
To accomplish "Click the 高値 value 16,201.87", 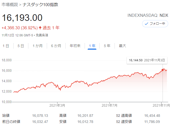I will 85,116.
